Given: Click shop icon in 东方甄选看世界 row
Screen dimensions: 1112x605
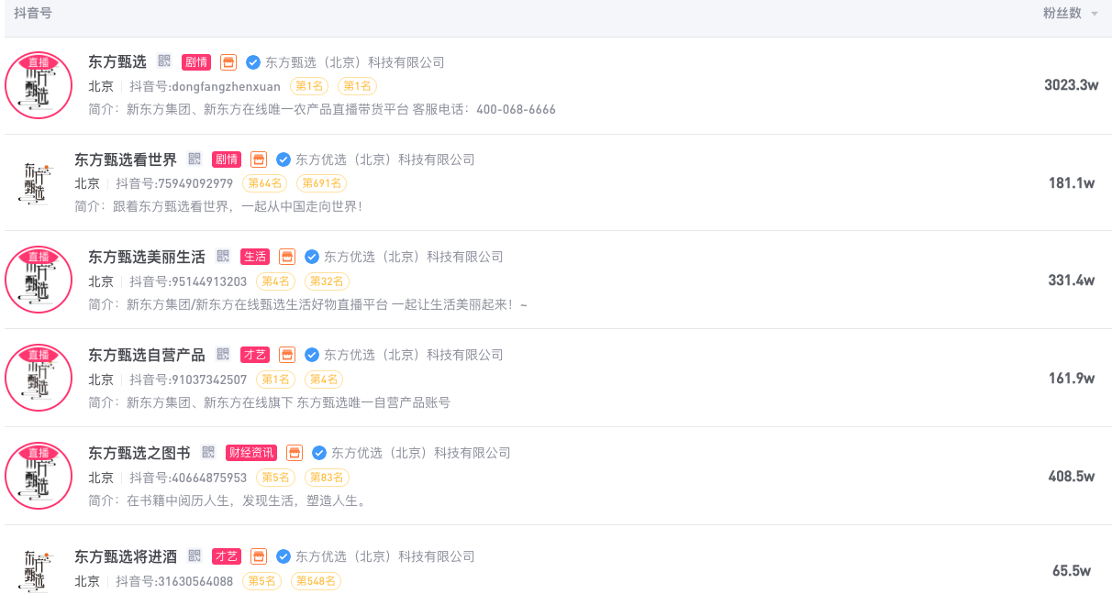Looking at the screenshot, I should pos(259,159).
